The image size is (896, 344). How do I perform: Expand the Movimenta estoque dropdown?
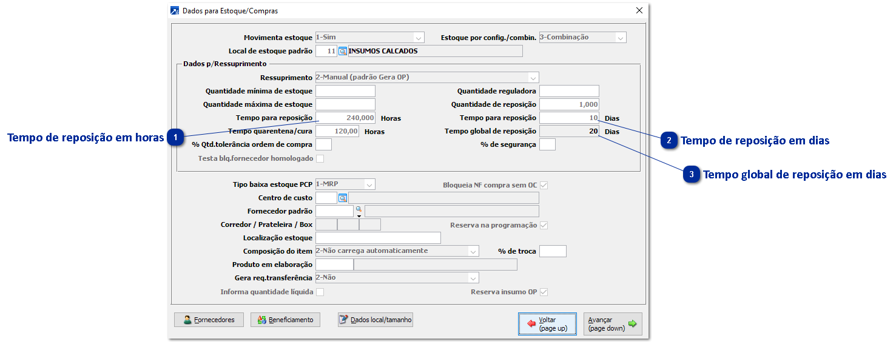pyautogui.click(x=419, y=38)
